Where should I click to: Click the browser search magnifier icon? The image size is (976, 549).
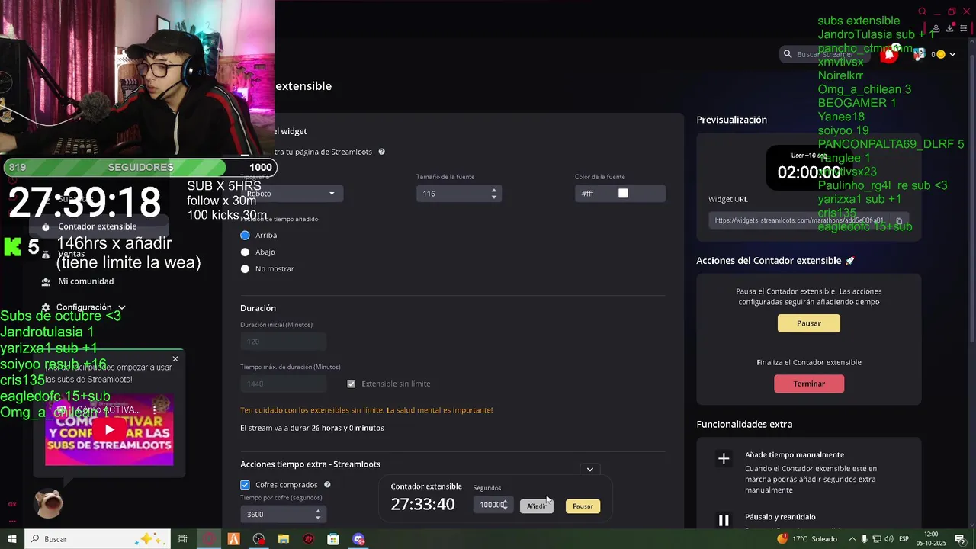click(922, 11)
